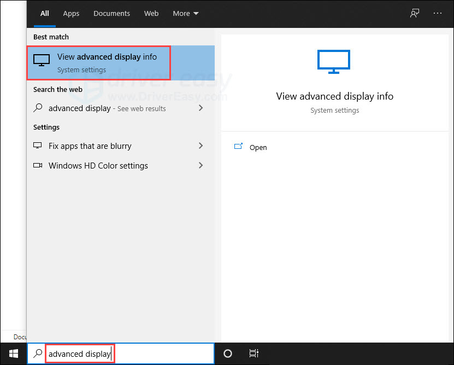The width and height of the screenshot is (454, 365).
Task: Click the large blue monitor icon preview
Action: coord(334,61)
